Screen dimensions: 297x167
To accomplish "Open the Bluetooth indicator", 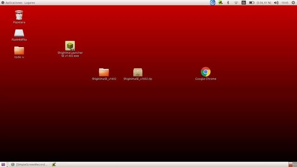I will (x=228, y=3).
